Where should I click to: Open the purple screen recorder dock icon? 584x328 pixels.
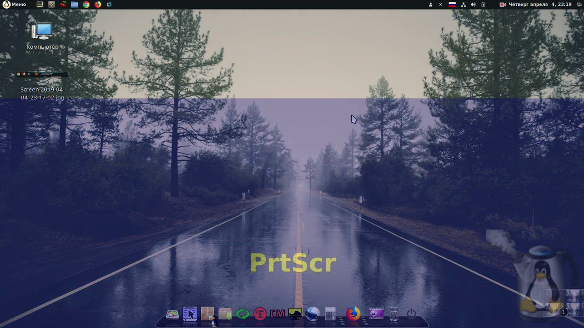click(x=376, y=314)
